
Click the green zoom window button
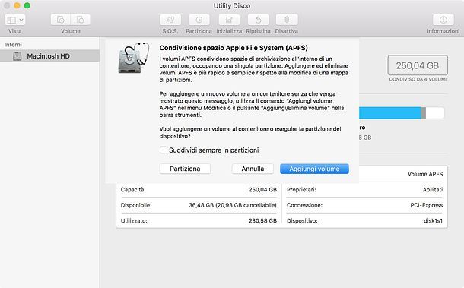click(x=27, y=5)
